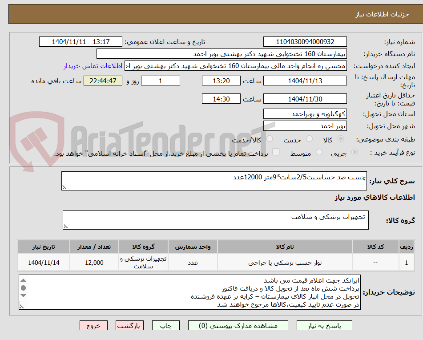
Task: Click the نام کالا column header
Action: click(x=285, y=247)
